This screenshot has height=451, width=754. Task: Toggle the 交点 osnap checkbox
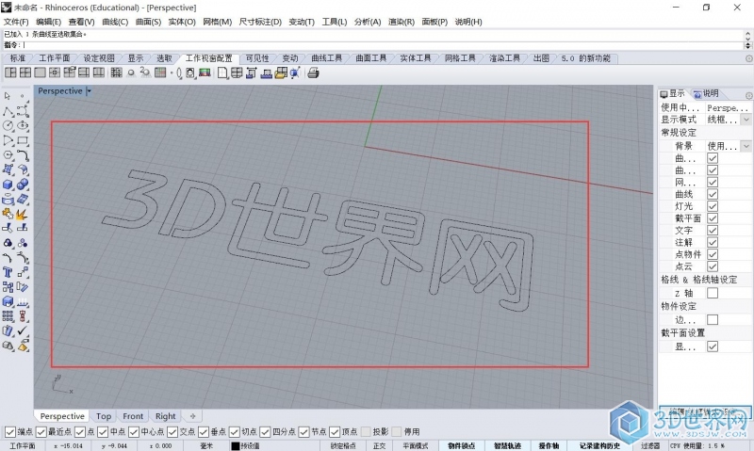172,432
